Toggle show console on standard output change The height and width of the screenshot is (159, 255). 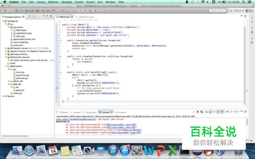click(218, 112)
